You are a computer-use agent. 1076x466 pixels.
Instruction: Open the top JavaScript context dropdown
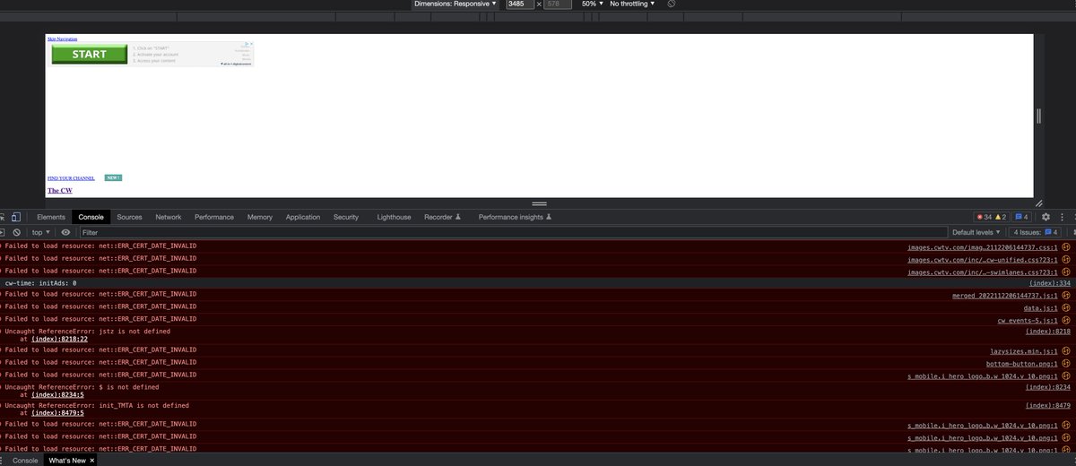(40, 232)
